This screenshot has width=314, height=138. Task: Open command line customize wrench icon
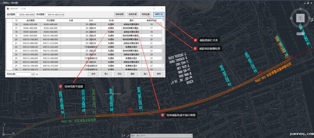(128, 136)
